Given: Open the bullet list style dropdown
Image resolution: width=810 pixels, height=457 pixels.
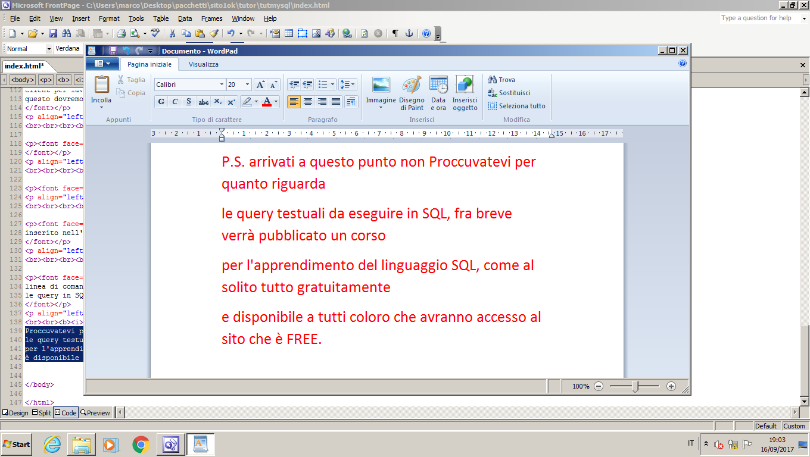Looking at the screenshot, I should point(332,84).
